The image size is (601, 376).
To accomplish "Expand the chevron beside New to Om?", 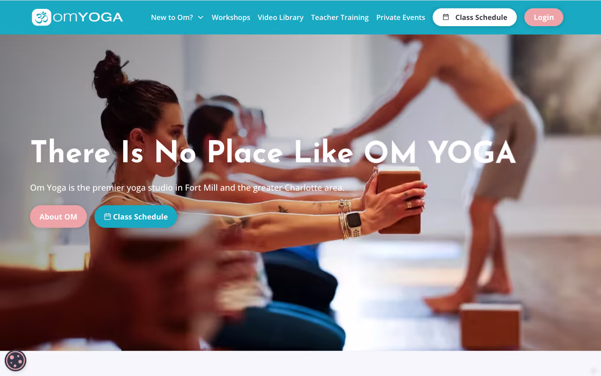I will click(x=200, y=17).
